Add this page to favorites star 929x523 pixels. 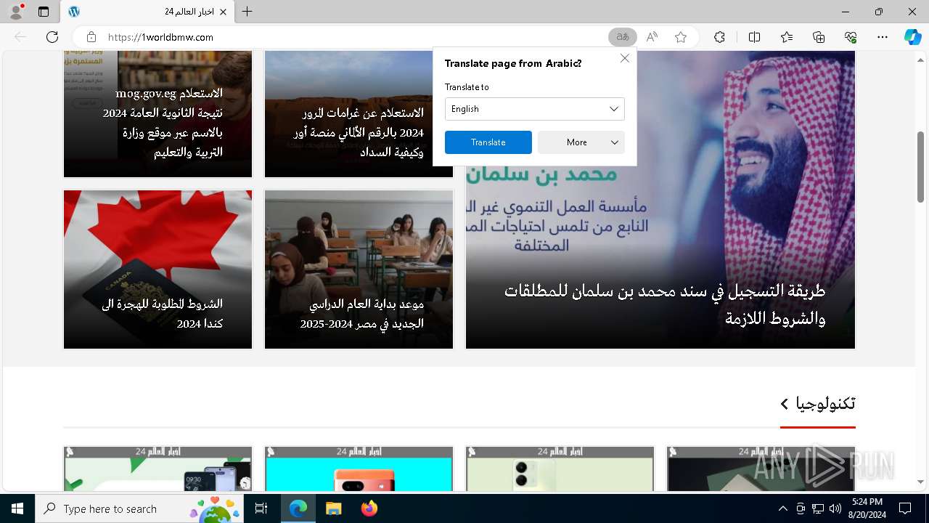(681, 37)
